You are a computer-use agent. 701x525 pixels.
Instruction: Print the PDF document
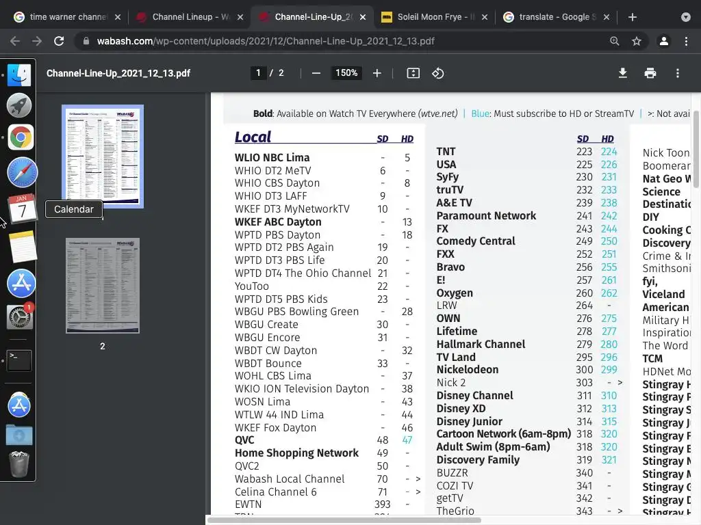(650, 73)
